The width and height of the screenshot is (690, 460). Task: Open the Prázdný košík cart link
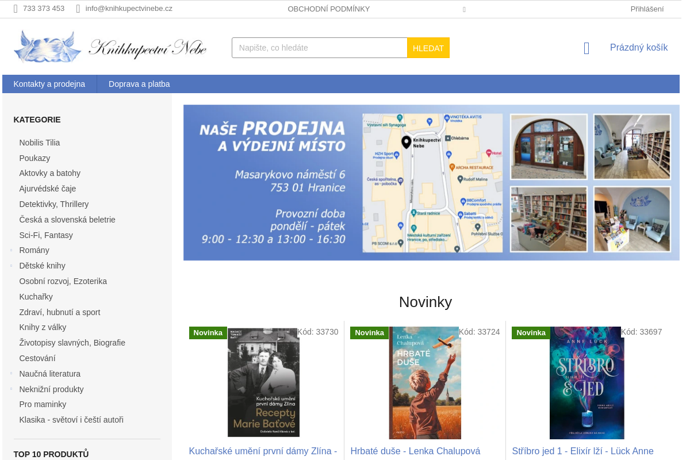click(x=639, y=48)
